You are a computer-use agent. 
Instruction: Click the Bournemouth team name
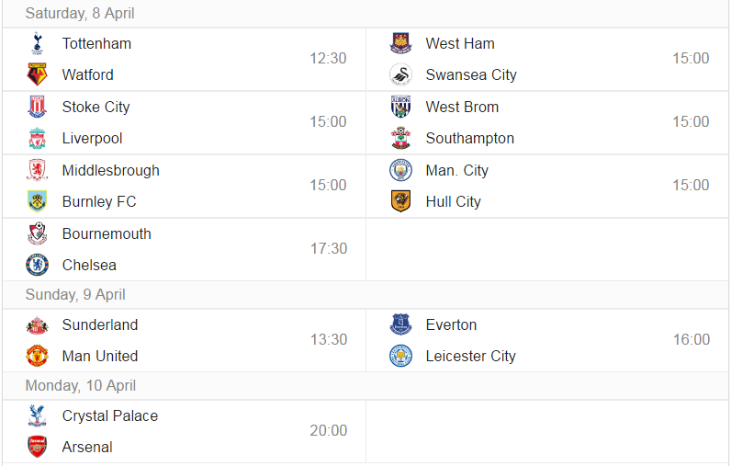coord(107,233)
